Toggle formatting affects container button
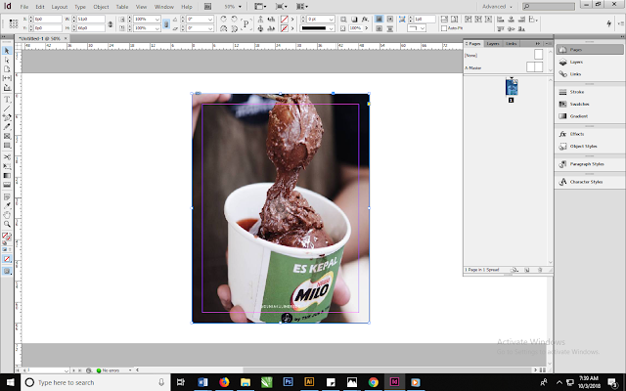This screenshot has height=391, width=626. click(x=4, y=250)
